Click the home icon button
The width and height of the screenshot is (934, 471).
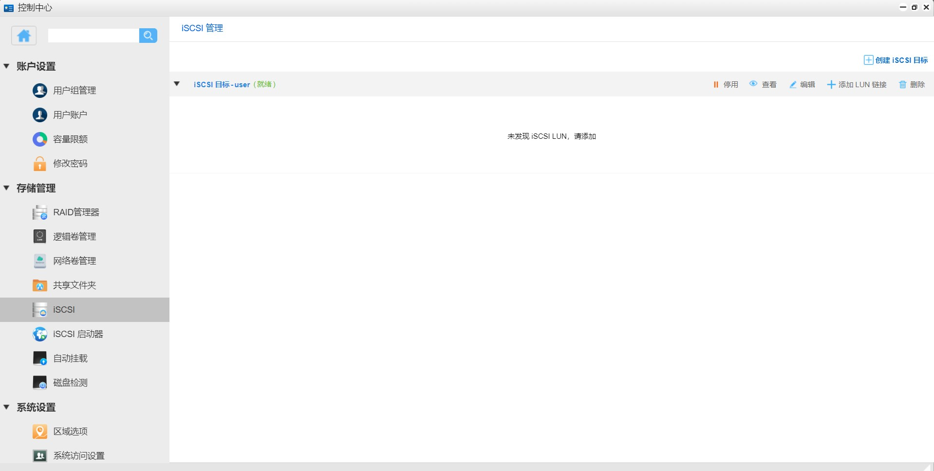click(24, 36)
